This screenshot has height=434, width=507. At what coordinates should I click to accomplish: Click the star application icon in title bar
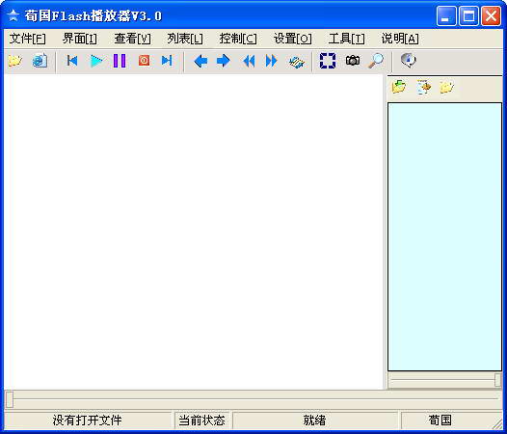(13, 15)
